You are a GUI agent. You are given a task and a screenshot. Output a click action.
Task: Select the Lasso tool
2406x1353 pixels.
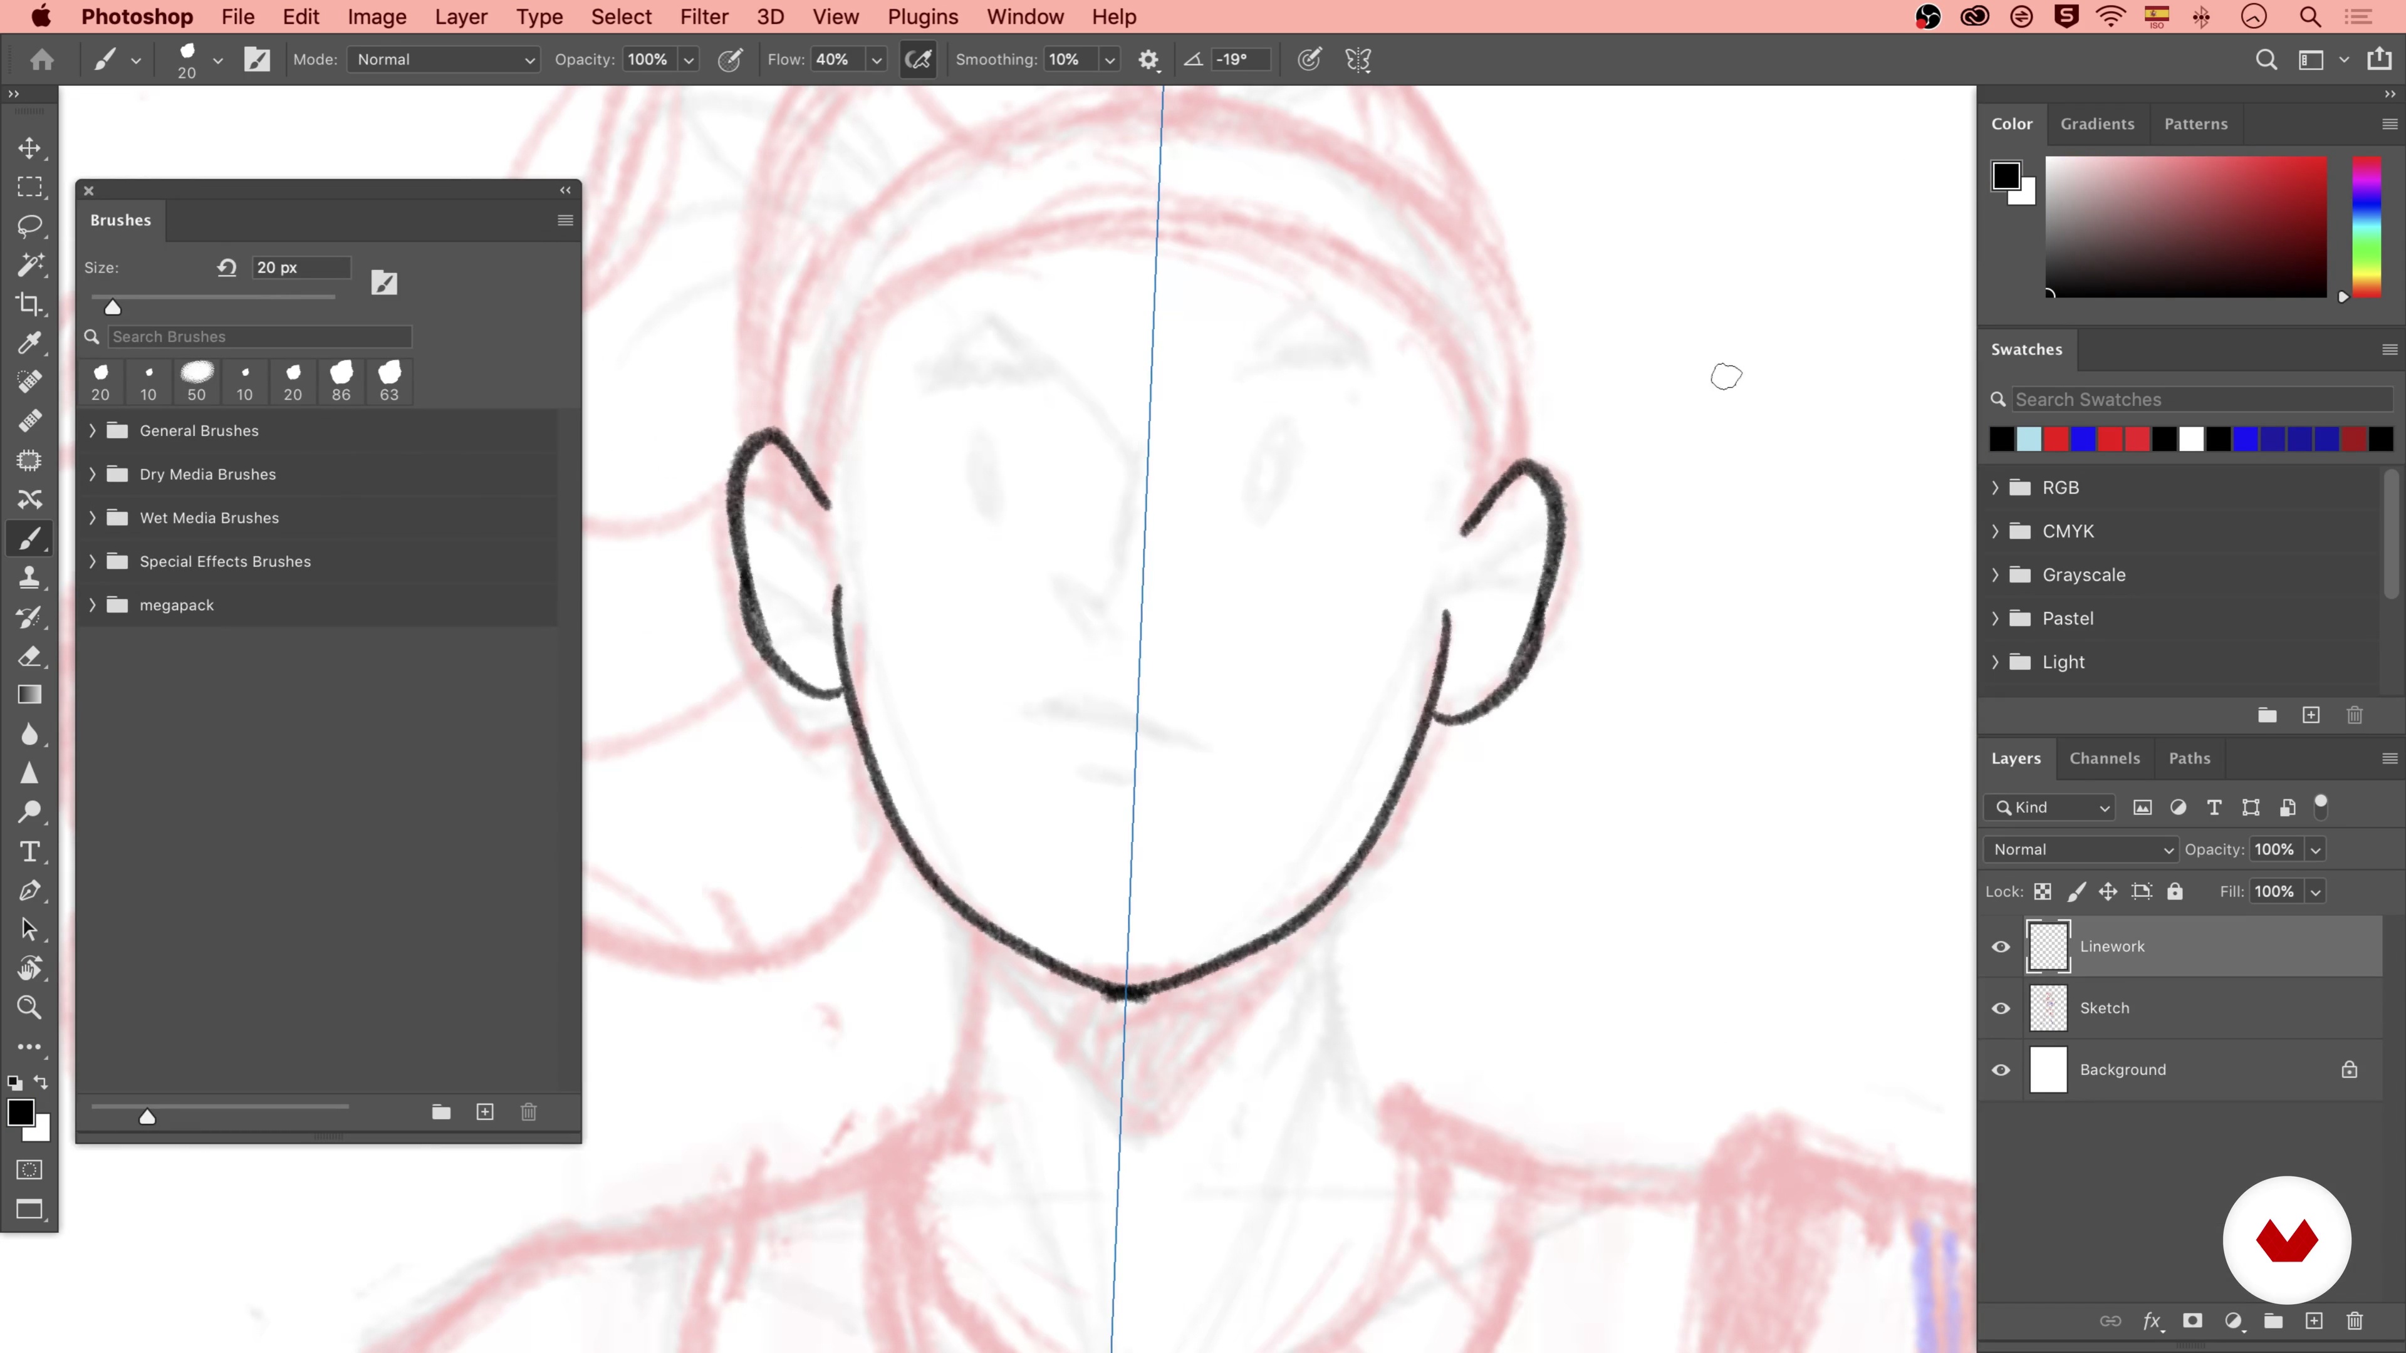pyautogui.click(x=30, y=226)
